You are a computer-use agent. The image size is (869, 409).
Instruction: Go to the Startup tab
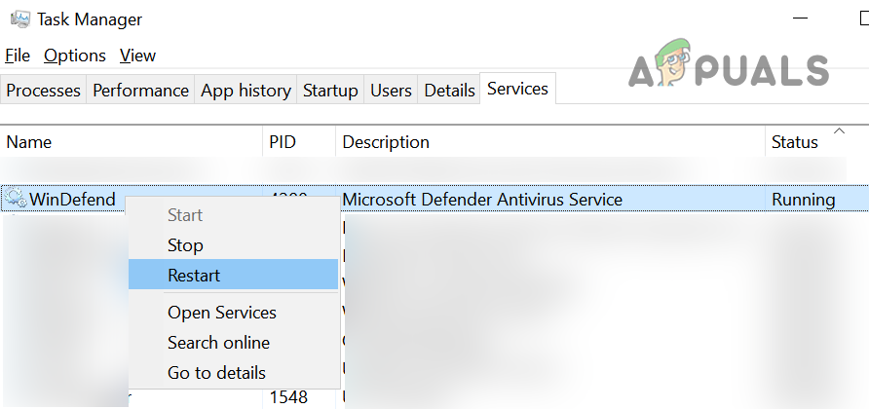point(330,91)
